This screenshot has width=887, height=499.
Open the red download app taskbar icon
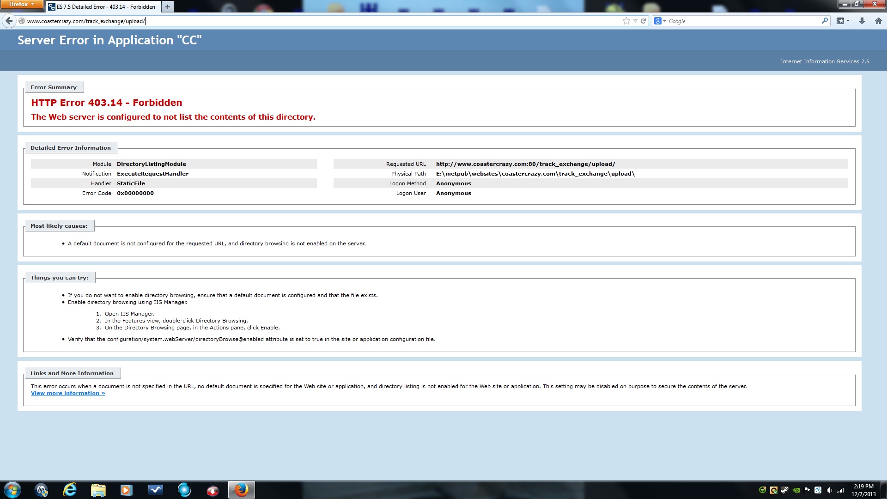point(213,490)
